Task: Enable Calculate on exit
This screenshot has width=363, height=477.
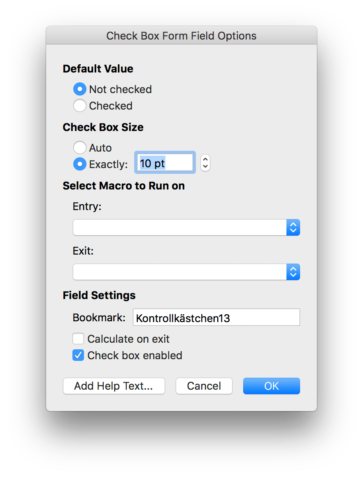Action: coord(78,339)
